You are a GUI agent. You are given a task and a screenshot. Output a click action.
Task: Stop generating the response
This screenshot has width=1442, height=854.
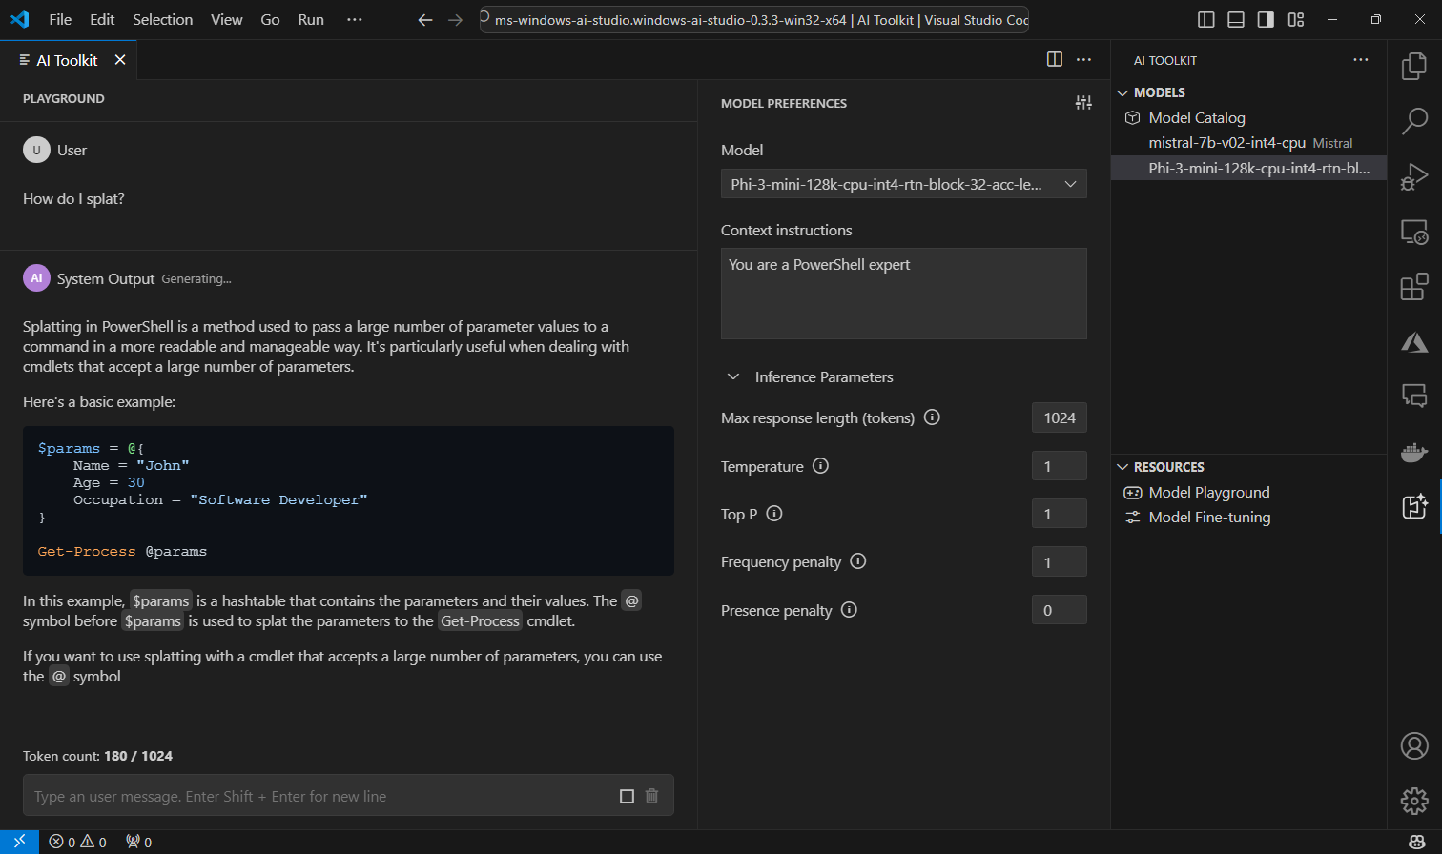[627, 796]
